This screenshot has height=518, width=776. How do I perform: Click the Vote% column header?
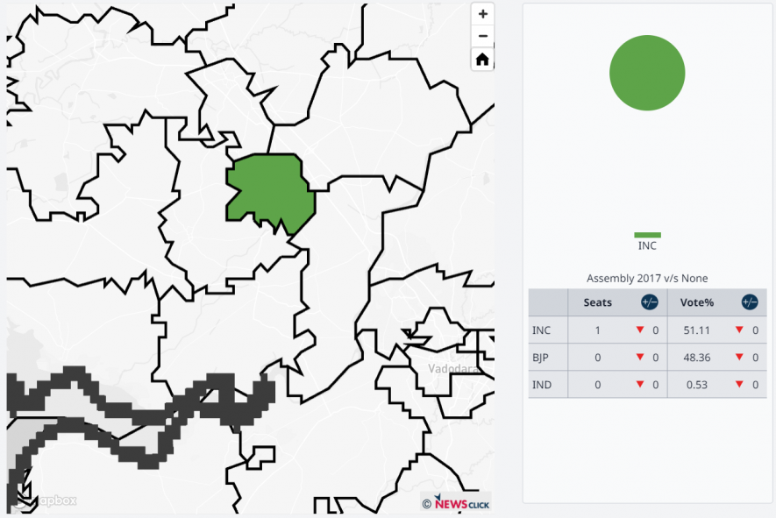click(x=698, y=302)
